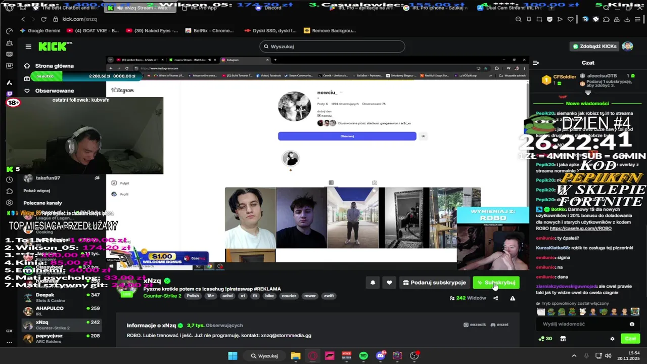Click the courier tag

pyautogui.click(x=289, y=296)
